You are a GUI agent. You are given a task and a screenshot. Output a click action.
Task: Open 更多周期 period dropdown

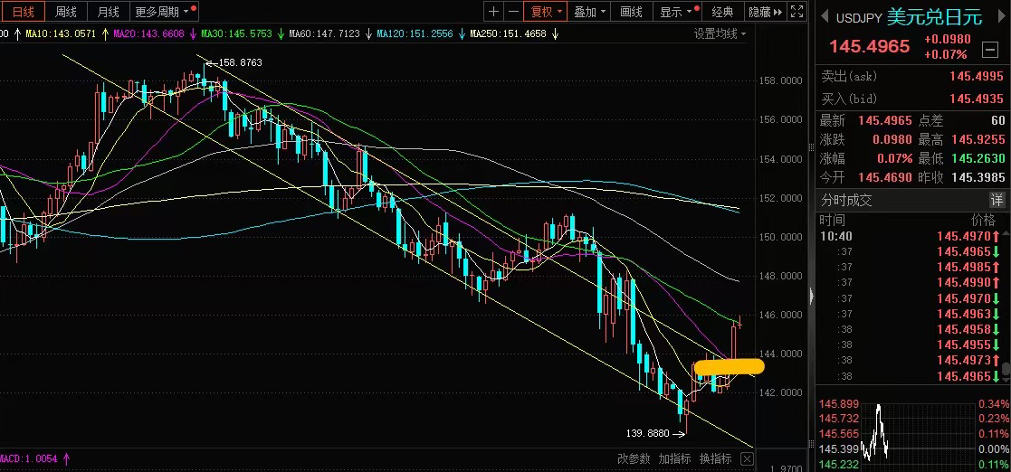pos(164,12)
